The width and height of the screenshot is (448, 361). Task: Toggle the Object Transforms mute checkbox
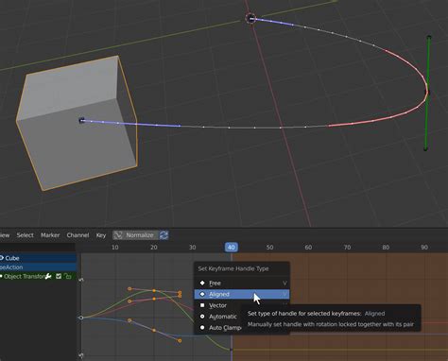[59, 276]
